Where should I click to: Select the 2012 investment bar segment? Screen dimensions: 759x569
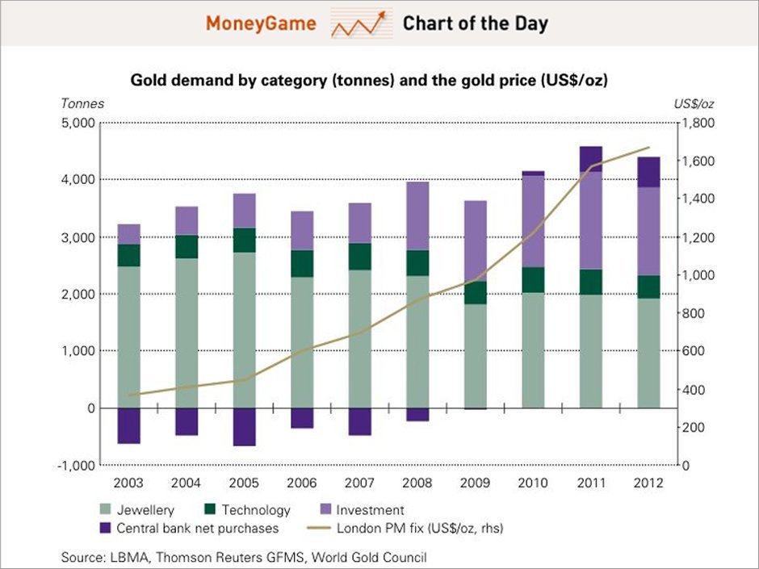coord(648,231)
